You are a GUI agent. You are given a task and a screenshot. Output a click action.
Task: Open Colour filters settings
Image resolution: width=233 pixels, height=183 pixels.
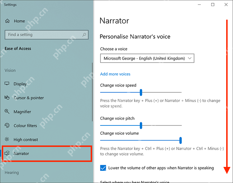[25, 126]
